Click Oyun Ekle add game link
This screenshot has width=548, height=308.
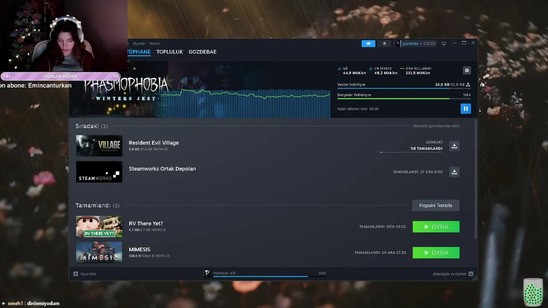click(88, 274)
